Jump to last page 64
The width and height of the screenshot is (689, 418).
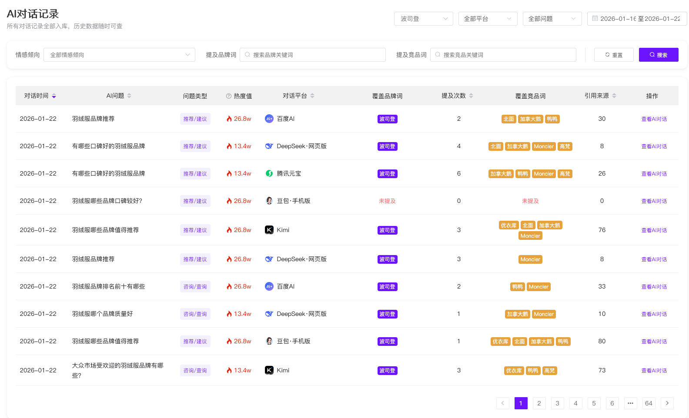pos(649,403)
